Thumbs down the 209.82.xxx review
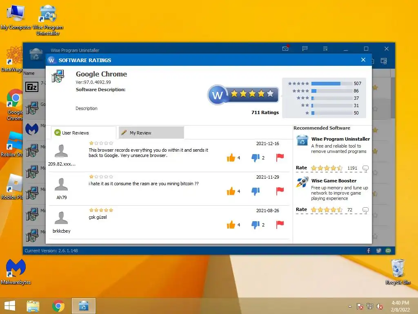Image resolution: width=418 pixels, height=314 pixels. (256, 158)
